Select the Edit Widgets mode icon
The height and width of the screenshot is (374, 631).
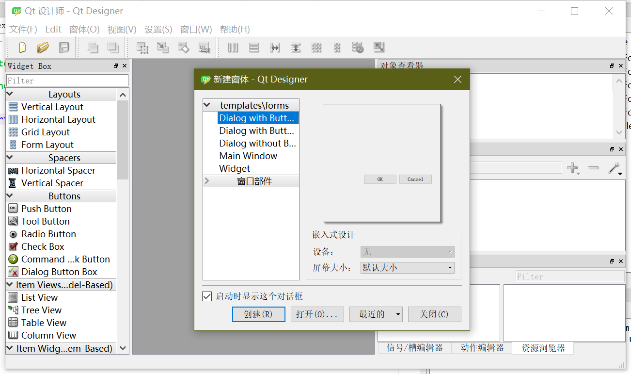[142, 47]
